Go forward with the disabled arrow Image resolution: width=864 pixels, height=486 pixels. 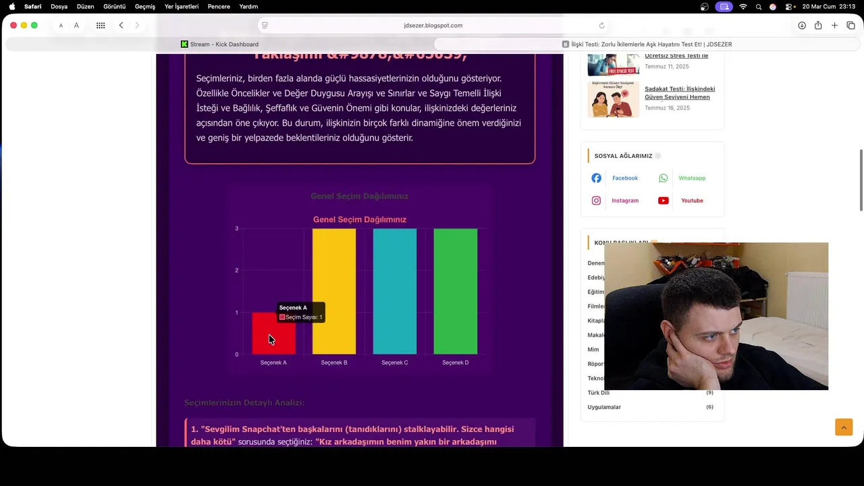point(137,26)
